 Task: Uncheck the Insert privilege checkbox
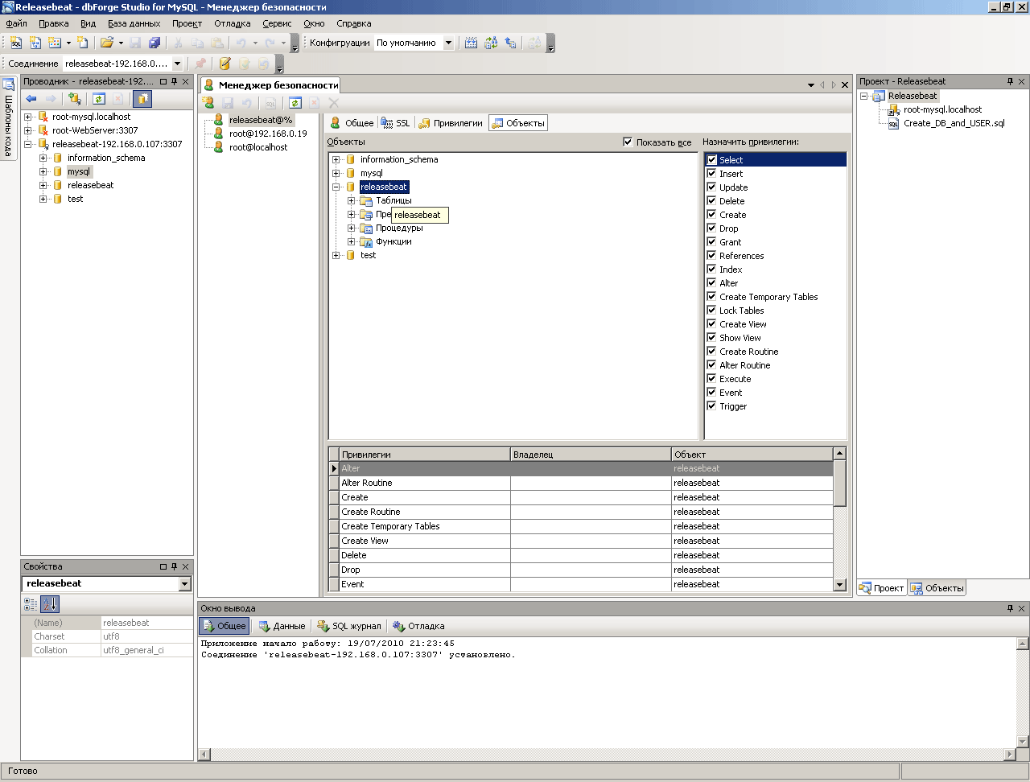711,174
